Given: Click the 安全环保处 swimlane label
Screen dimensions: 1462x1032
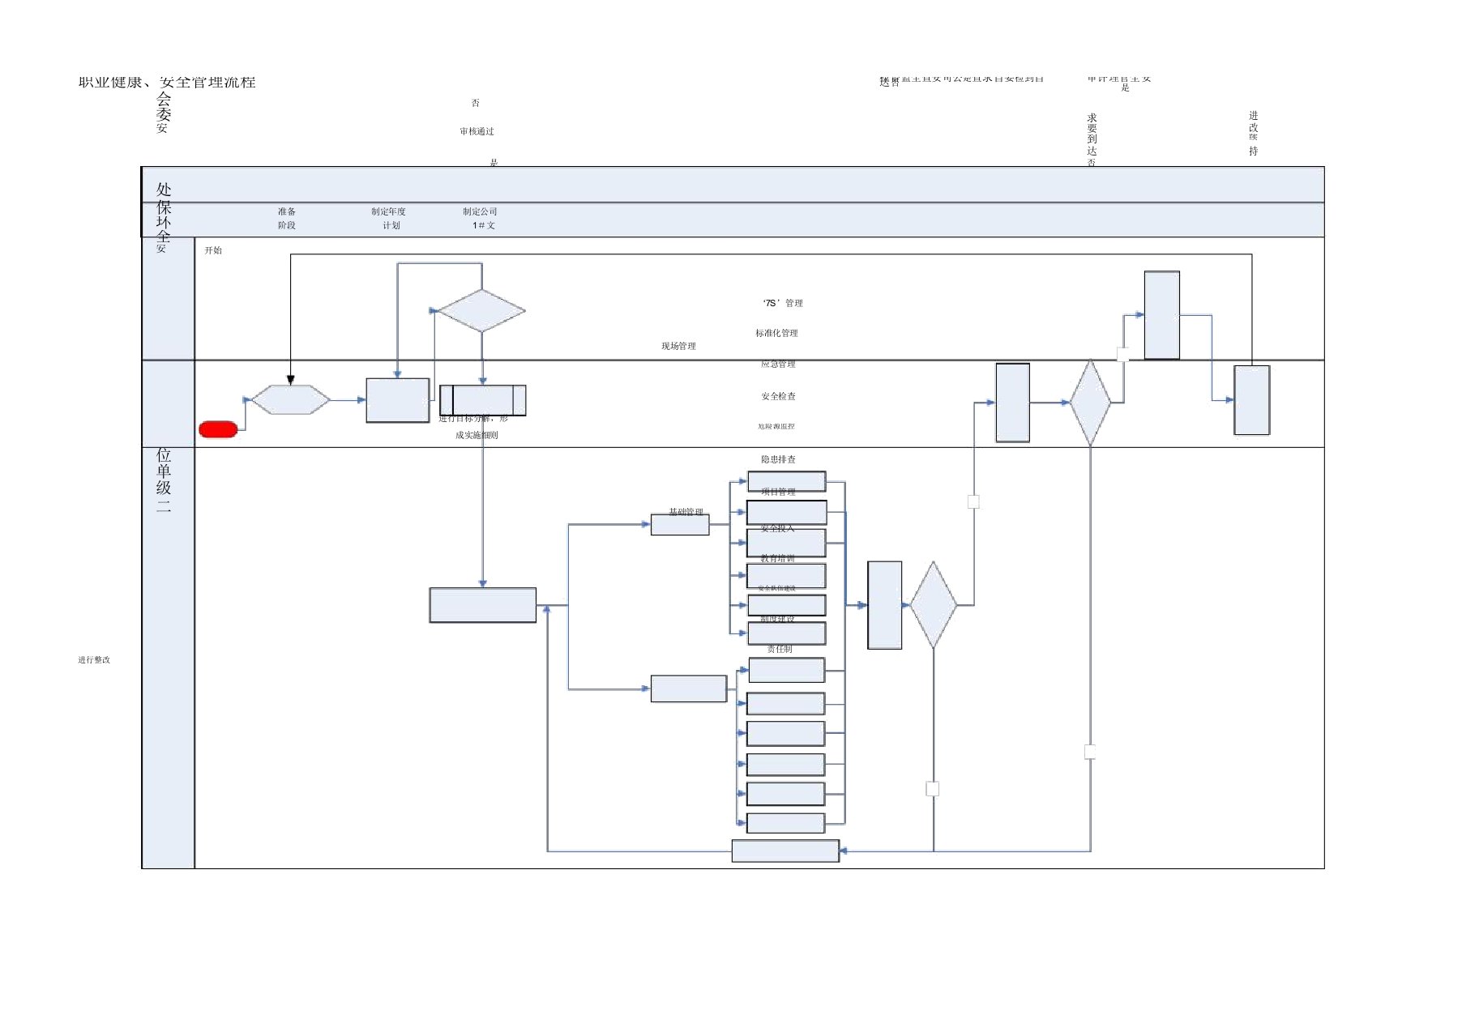Looking at the screenshot, I should point(164,217).
